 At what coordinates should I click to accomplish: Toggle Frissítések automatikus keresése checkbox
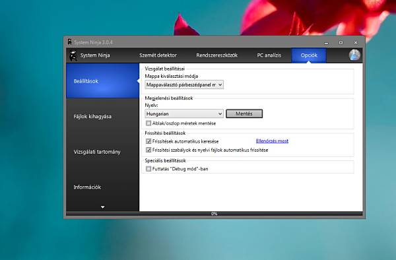(x=148, y=141)
